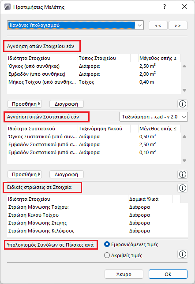195x284 pixels.
Task: Click Διάφορα for Στρώση Κενού Τοίχου
Action: (140, 215)
